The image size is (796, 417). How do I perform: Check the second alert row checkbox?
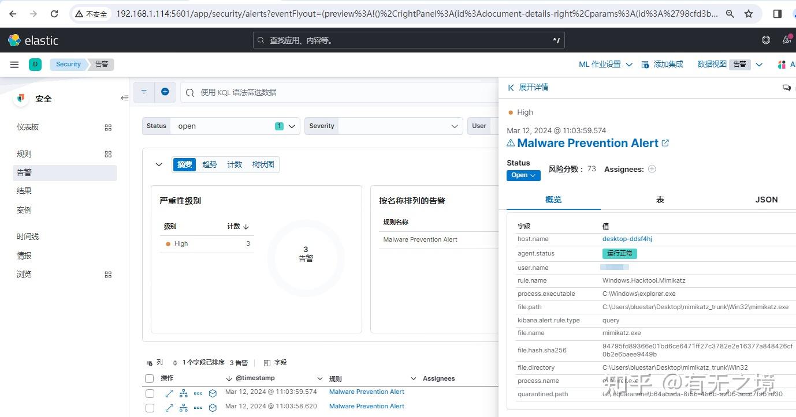coord(150,408)
